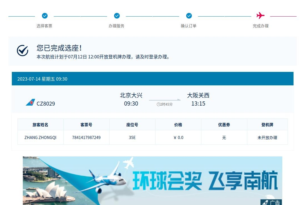300x205 pixels.
Task: Click the checkmark icon above 选择客票
Action: pos(45,16)
